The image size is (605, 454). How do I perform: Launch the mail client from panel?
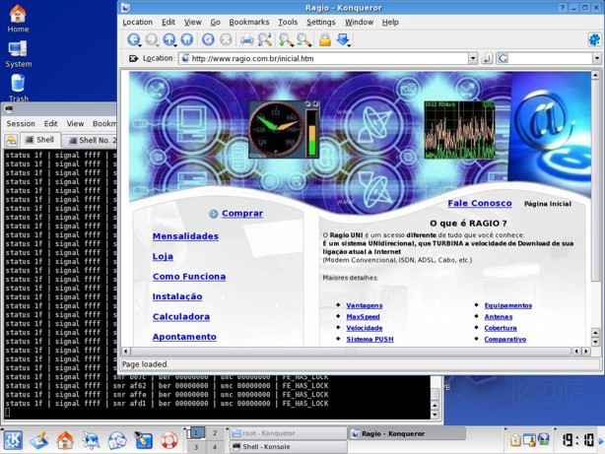116,440
